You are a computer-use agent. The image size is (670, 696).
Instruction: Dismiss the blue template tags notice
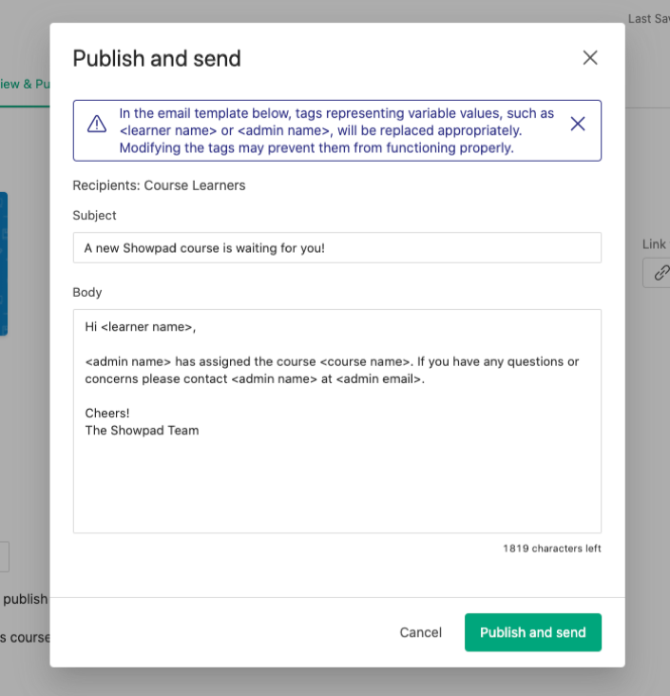577,124
